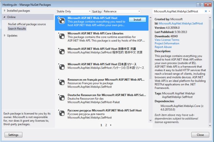Open the search box history dropdown arrow
This screenshot has height=142, width=214.
209,11
